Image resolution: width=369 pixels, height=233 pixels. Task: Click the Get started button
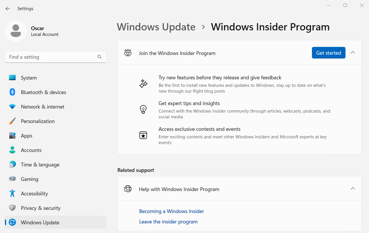pyautogui.click(x=328, y=53)
